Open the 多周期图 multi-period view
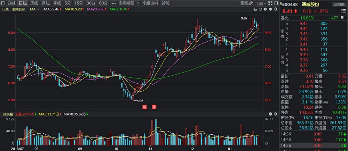 point(127,3)
